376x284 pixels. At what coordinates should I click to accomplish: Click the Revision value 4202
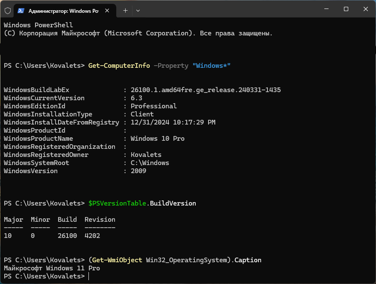pos(92,236)
